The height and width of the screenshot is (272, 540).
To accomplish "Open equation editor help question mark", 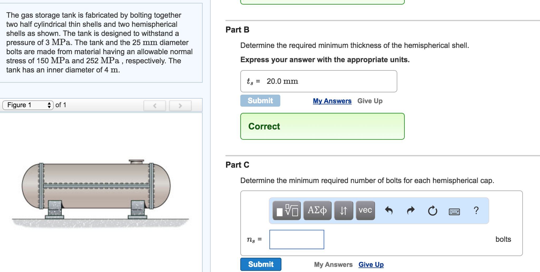I will tap(476, 211).
